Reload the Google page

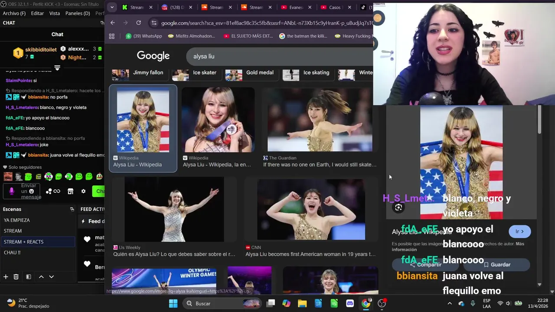coord(139,23)
